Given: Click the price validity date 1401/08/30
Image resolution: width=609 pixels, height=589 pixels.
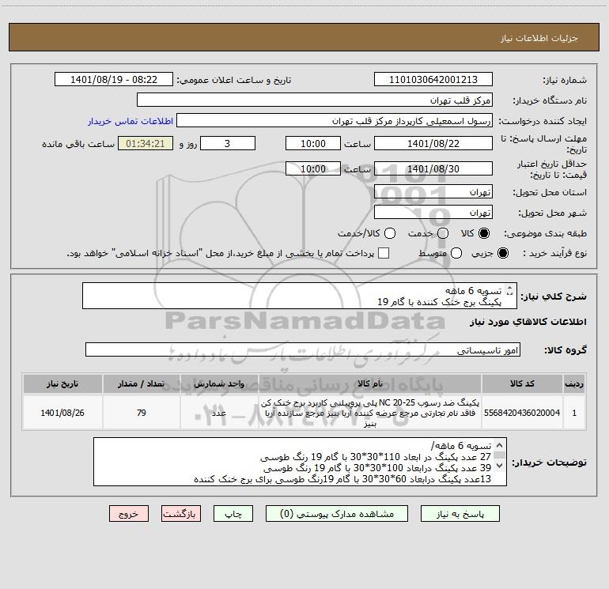Looking at the screenshot, I should (433, 168).
